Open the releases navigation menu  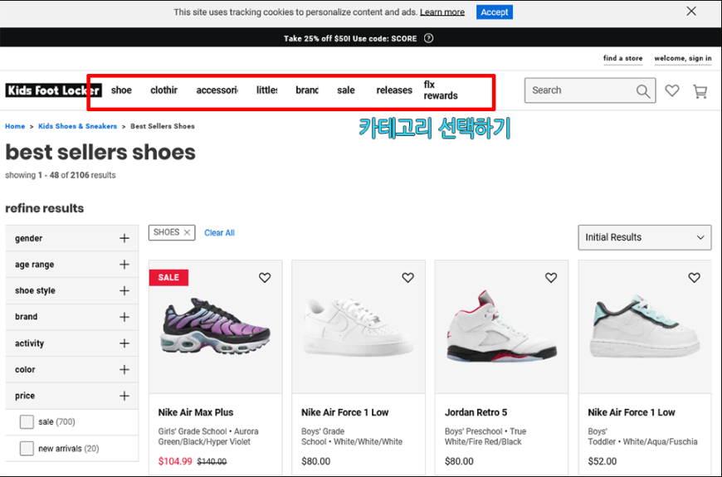pos(394,90)
